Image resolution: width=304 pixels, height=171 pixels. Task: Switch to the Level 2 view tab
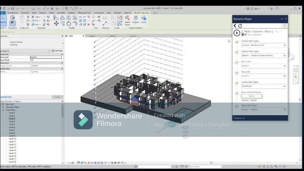(x=113, y=36)
